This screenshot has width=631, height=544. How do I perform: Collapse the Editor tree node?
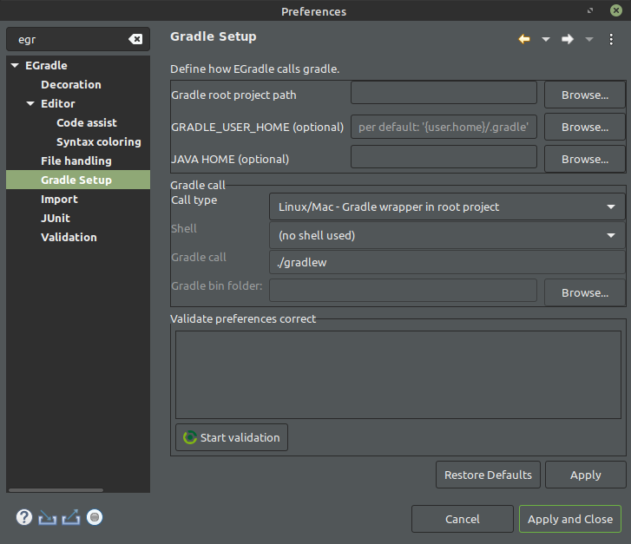tap(30, 103)
